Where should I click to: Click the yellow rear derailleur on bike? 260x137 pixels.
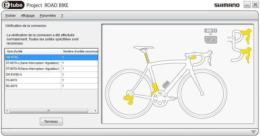pos(128,100)
